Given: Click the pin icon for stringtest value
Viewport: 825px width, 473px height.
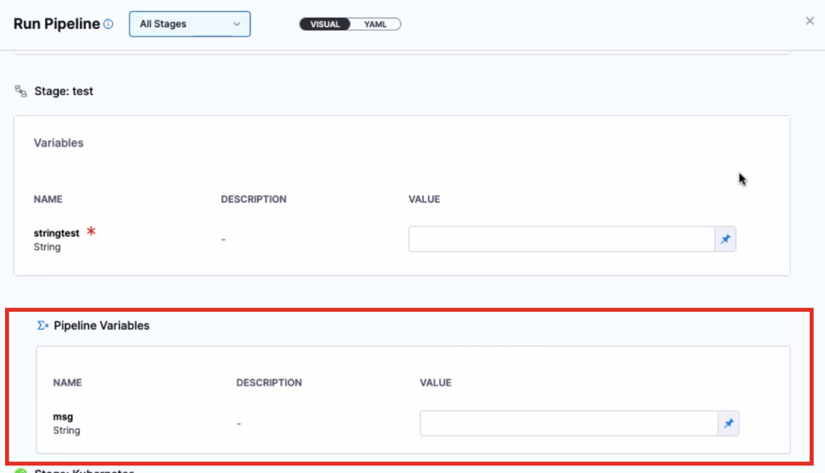Looking at the screenshot, I should tap(726, 240).
